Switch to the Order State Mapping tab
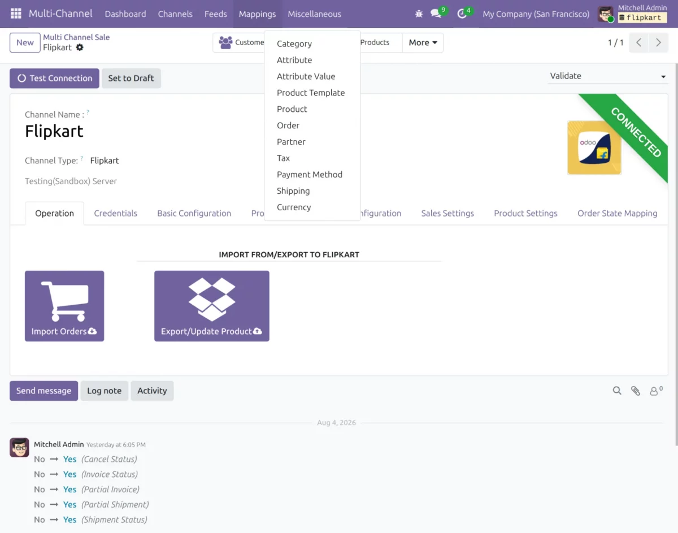Screen dimensions: 678x533 tap(617, 213)
